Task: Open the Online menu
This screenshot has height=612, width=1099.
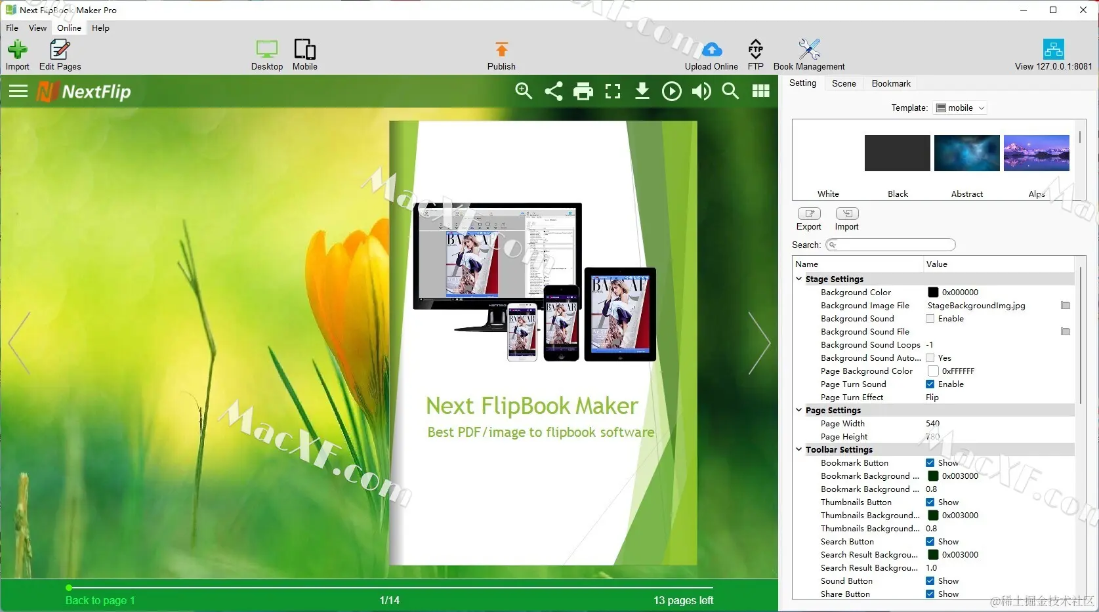Action: coord(69,28)
